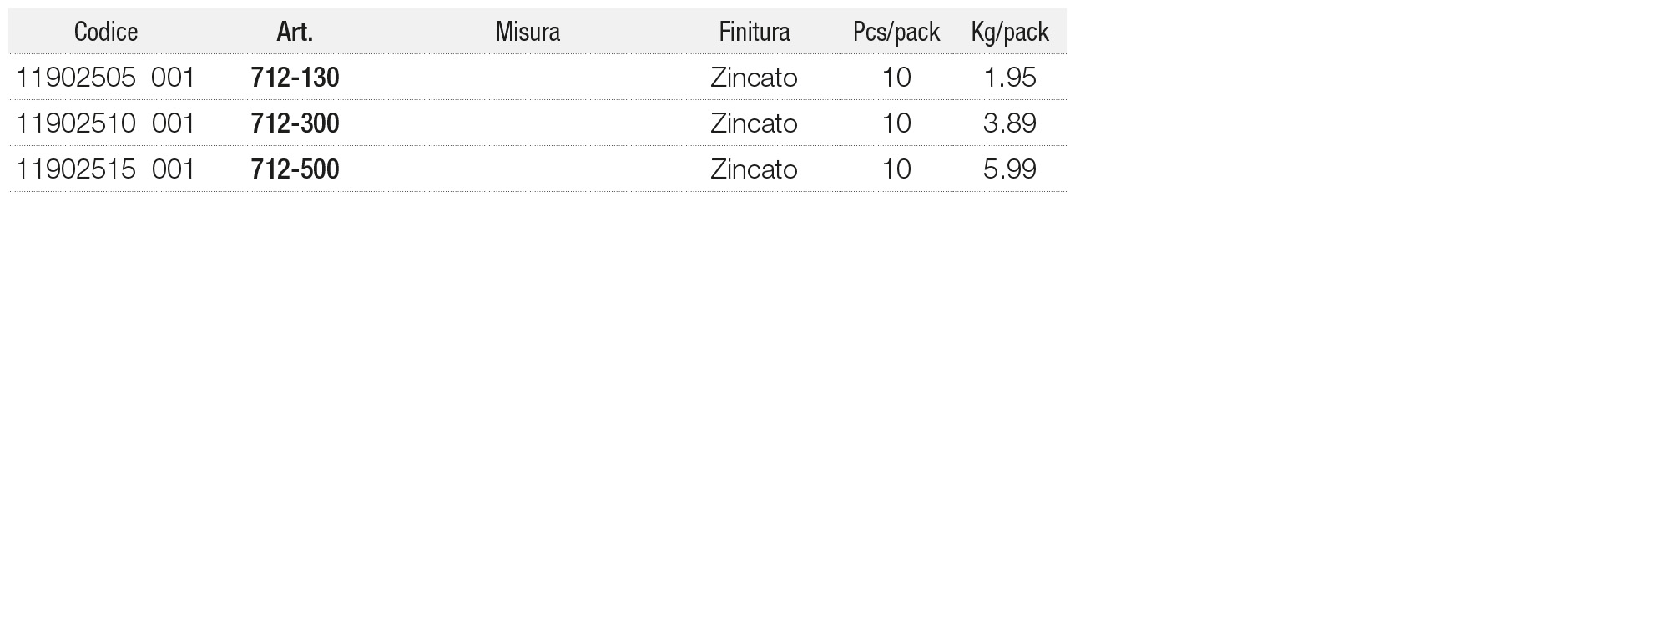Viewport: 1666px width, 644px height.
Task: Click the 5.99 kg/pack value
Action: 1009,169
